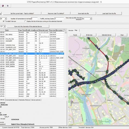Sort table by the Type column header
The width and height of the screenshot is (129, 129).
21,30
